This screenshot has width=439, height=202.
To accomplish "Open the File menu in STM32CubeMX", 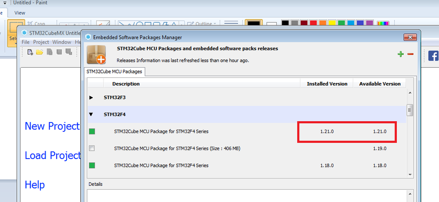I will (26, 42).
